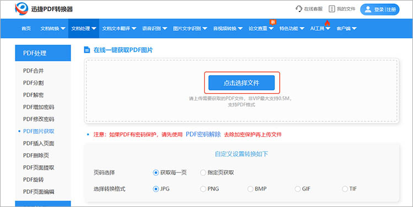Image resolution: width=413 pixels, height=207 pixels.
Task: Click the 新 badge above 论文查重
Action: (x=273, y=22)
